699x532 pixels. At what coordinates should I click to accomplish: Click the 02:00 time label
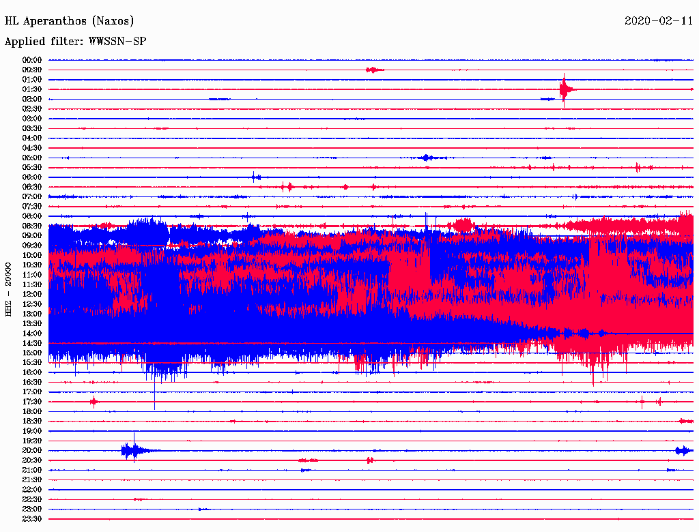coord(32,100)
